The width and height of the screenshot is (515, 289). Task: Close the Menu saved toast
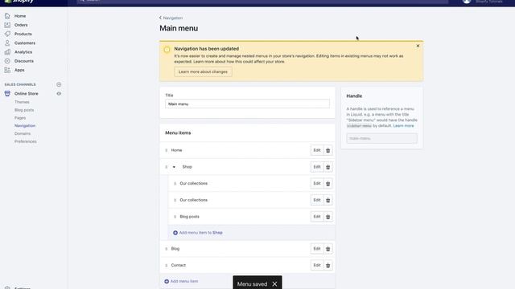pos(274,284)
